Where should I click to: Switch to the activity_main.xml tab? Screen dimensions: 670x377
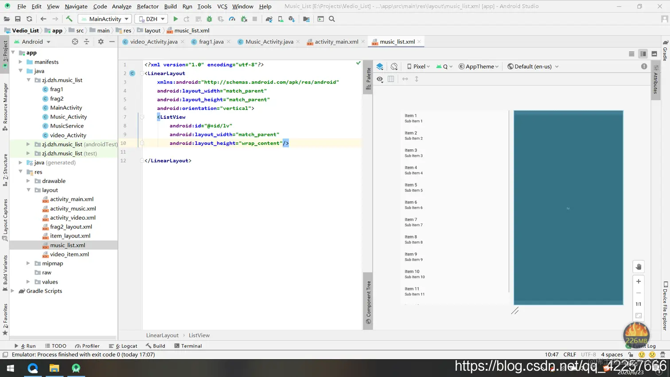click(336, 42)
